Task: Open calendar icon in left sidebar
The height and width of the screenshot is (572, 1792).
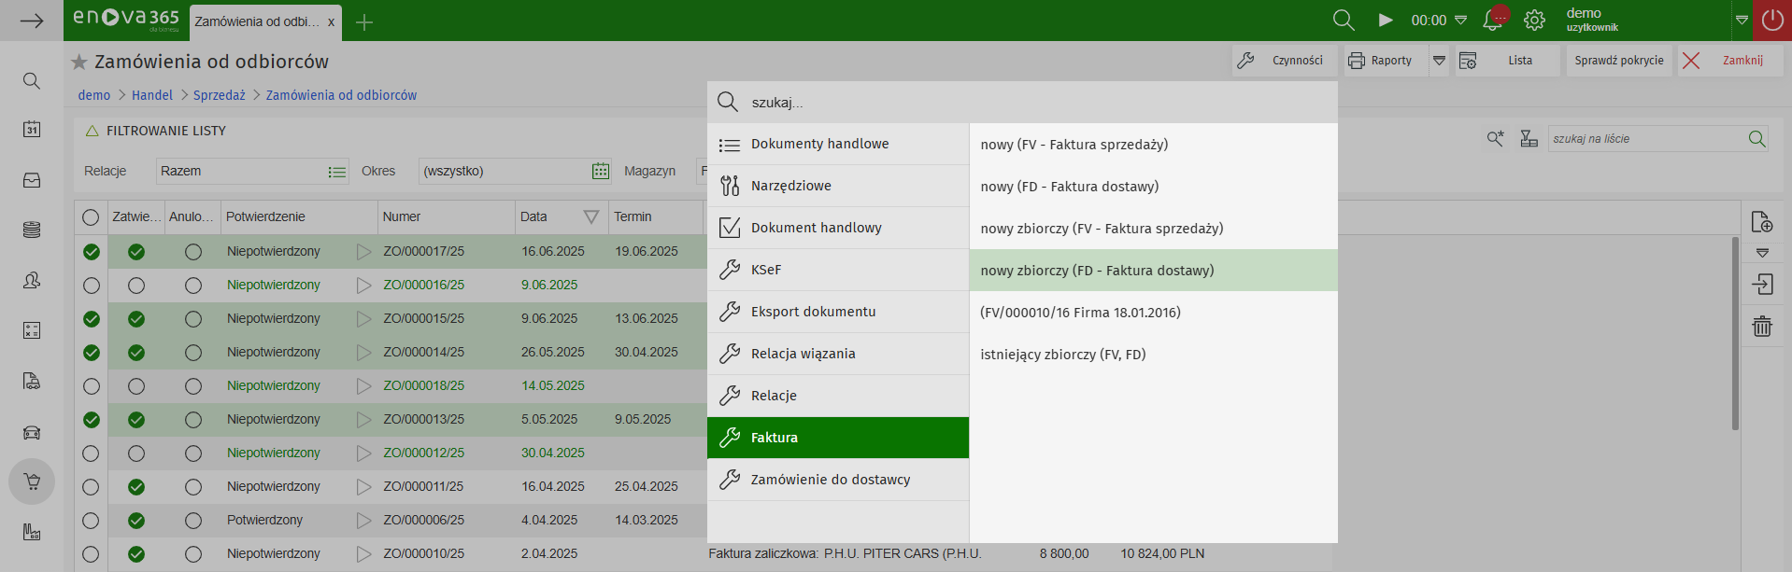Action: click(32, 129)
